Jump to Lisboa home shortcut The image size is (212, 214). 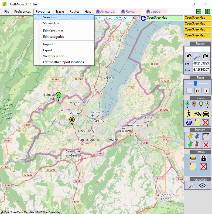[156, 12]
